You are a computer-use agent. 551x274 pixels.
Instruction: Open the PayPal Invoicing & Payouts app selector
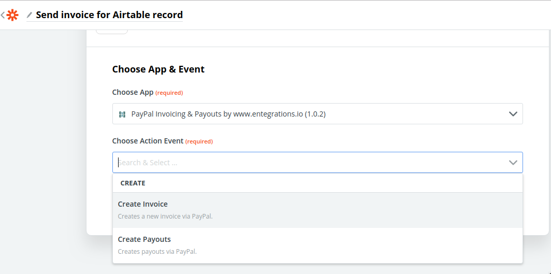317,114
